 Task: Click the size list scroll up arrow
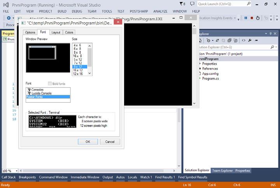tap(90, 46)
